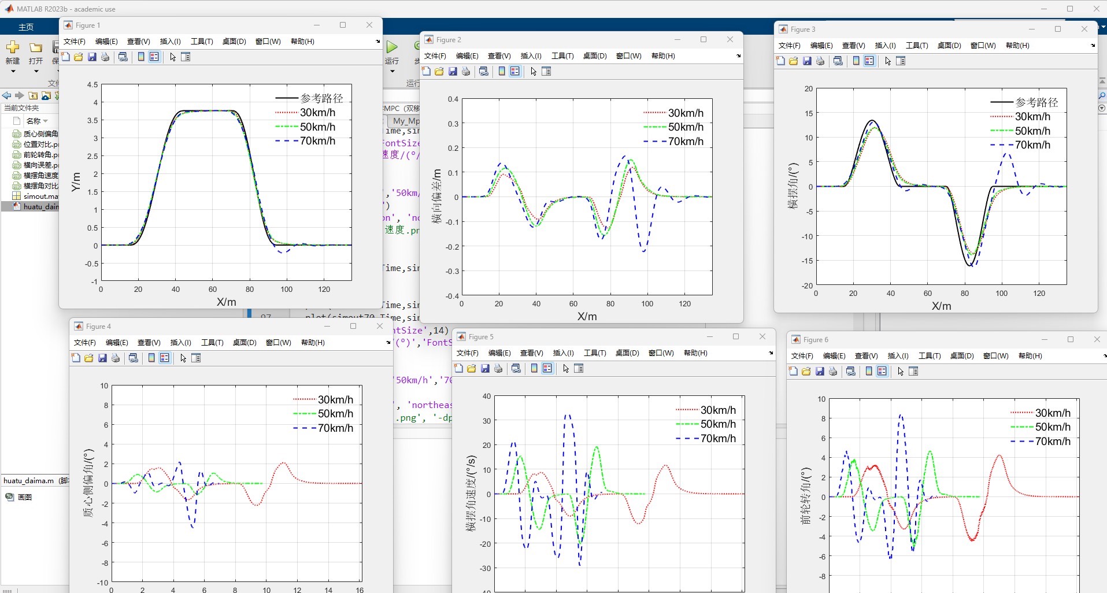Print Figure 6 with the printer icon
1107x593 pixels.
point(833,371)
